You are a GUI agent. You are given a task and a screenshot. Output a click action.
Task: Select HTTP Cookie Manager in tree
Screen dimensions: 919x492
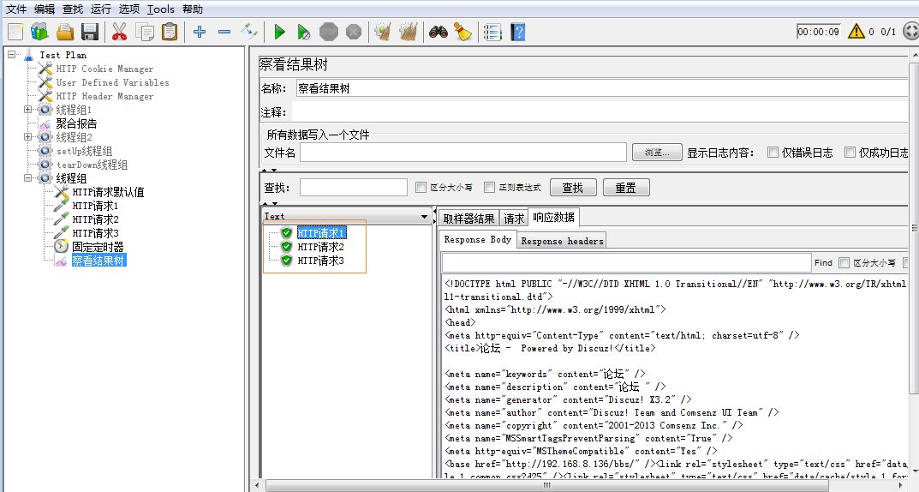[x=104, y=69]
